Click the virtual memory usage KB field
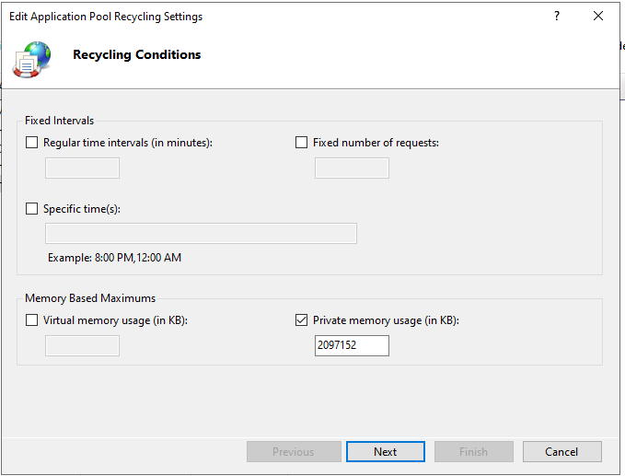The height and width of the screenshot is (476, 625). (82, 345)
